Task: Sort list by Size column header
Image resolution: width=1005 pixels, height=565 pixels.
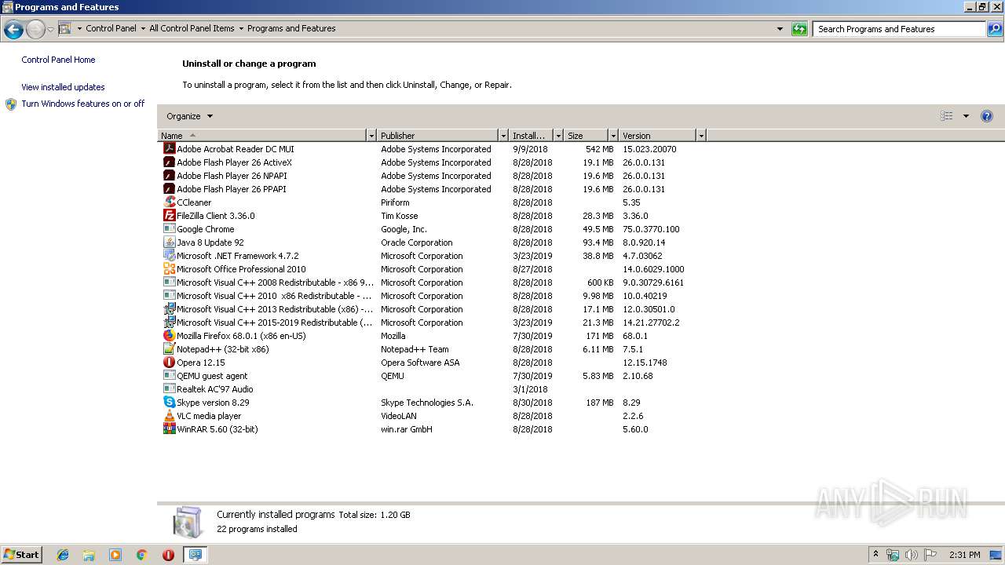Action: pos(587,136)
